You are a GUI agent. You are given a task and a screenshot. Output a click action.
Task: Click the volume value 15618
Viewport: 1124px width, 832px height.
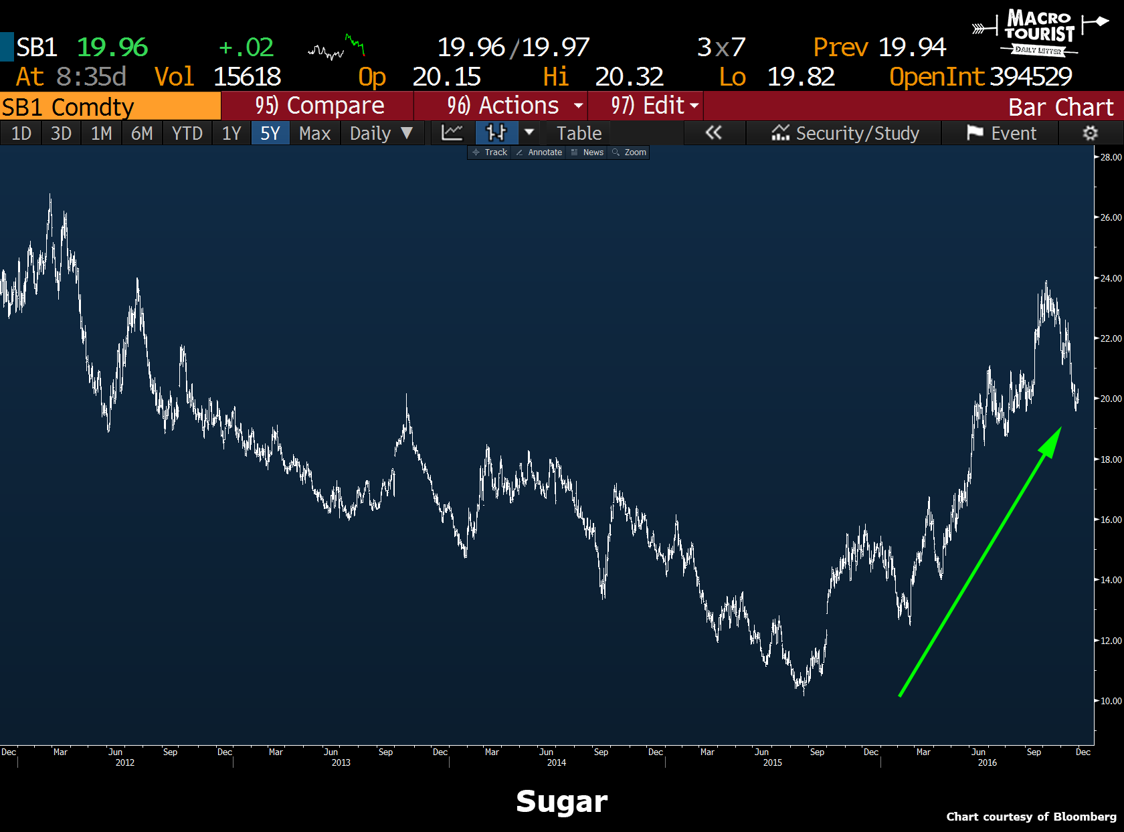pyautogui.click(x=247, y=76)
